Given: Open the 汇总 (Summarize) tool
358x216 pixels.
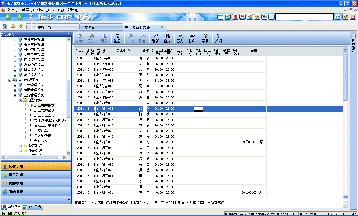Looking at the screenshot, I should click(117, 38).
